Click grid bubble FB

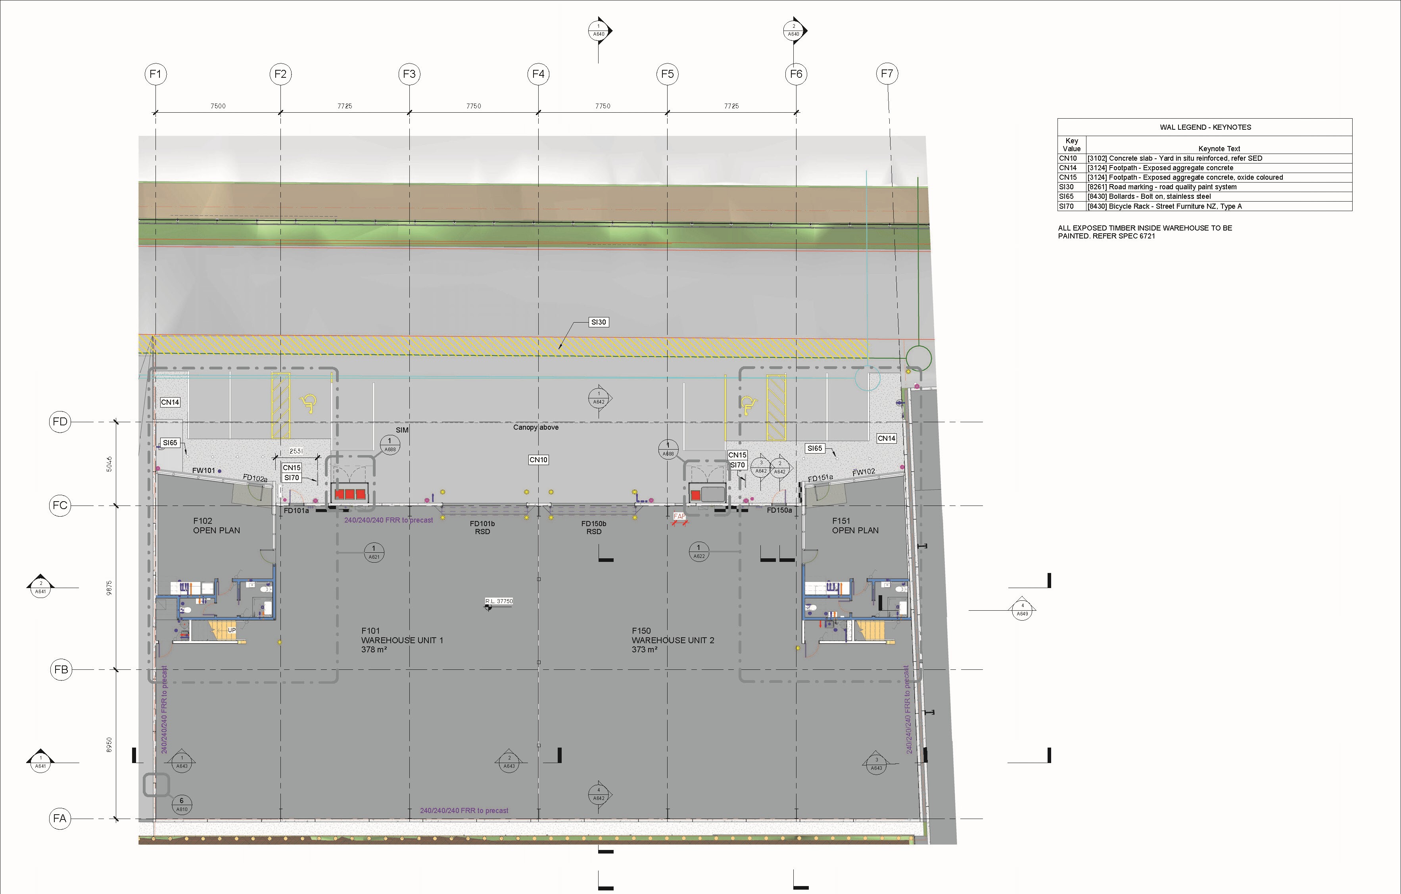(61, 669)
